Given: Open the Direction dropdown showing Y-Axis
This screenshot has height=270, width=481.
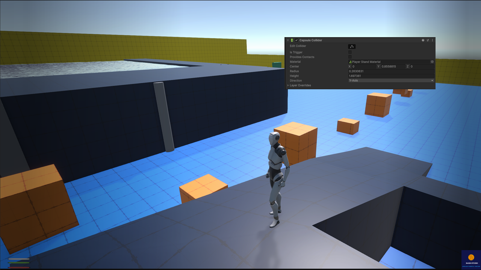Looking at the screenshot, I should (x=391, y=81).
